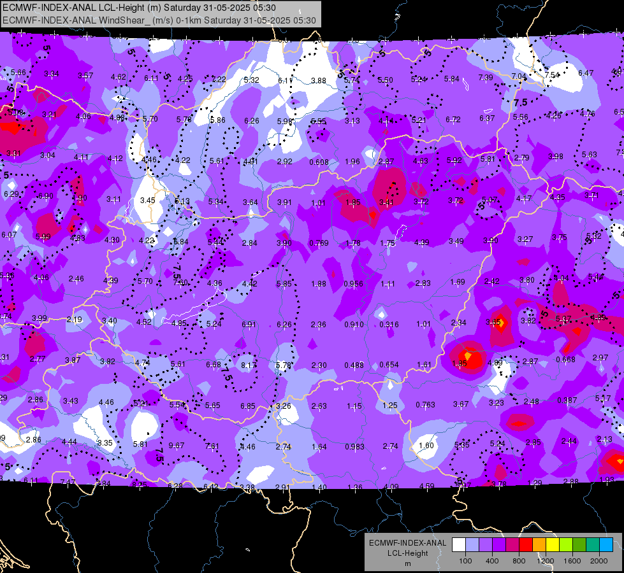Click the LCL-Height title line at top

coord(140,8)
